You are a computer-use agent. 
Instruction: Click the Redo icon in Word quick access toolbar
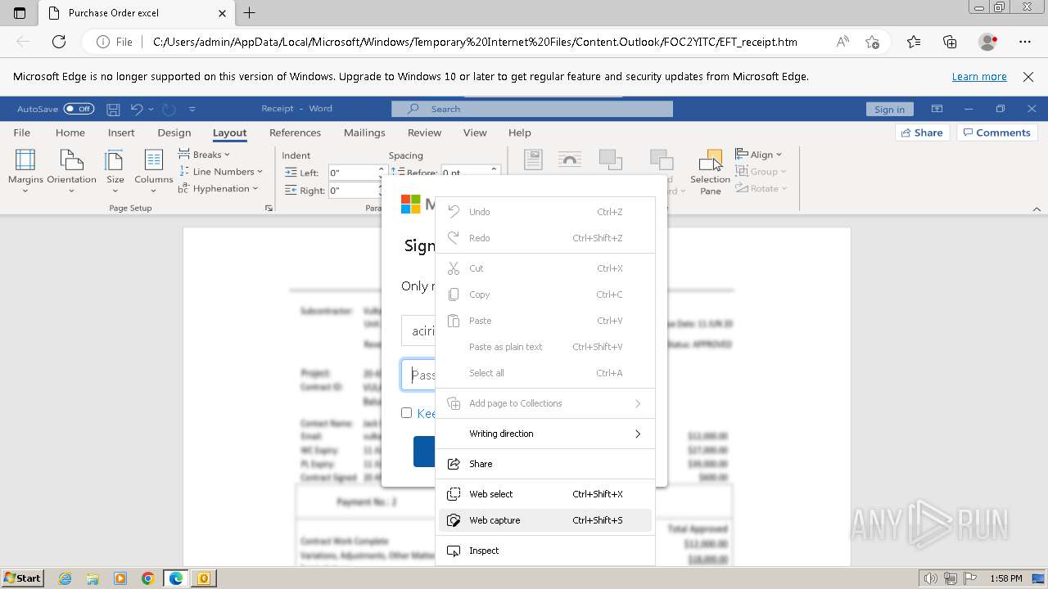click(169, 109)
